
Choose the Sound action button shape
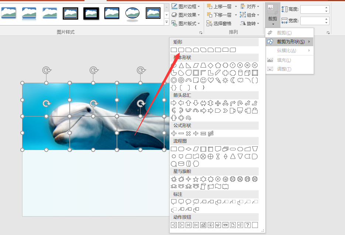pos(240,225)
